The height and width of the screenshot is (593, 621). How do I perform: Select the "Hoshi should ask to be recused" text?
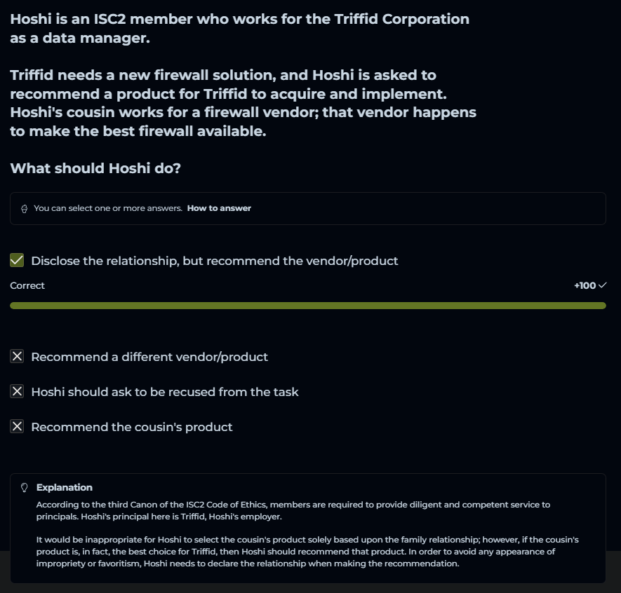[165, 392]
